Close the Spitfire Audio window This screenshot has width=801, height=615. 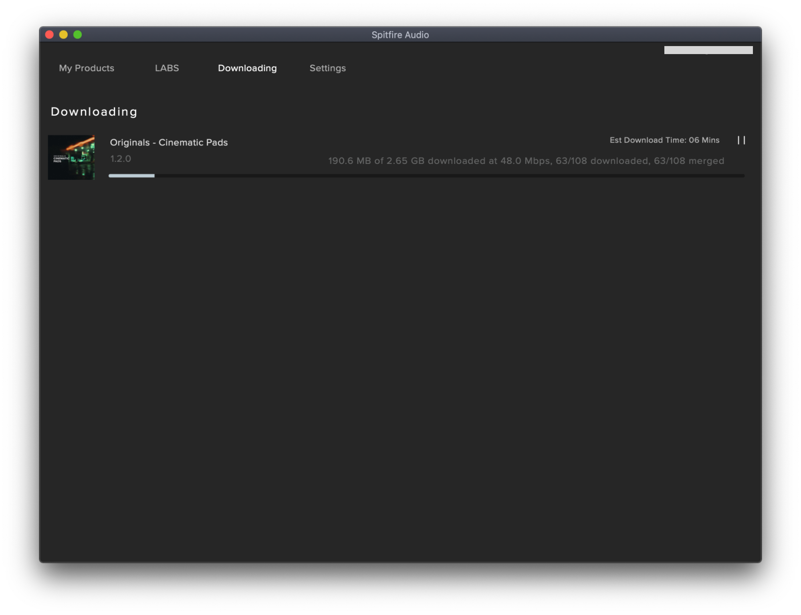click(50, 35)
